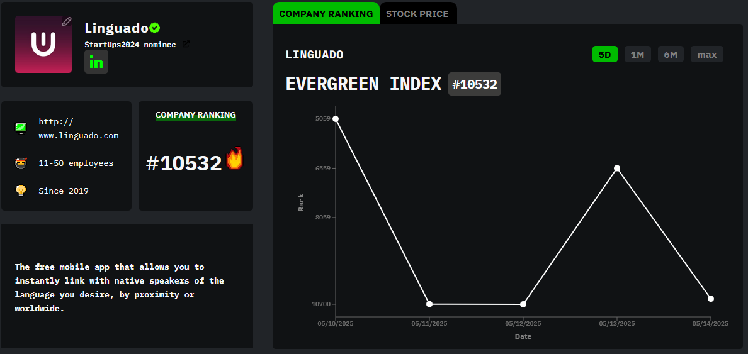748x354 pixels.
Task: Click the '11-50 employees' text
Action: (x=76, y=163)
